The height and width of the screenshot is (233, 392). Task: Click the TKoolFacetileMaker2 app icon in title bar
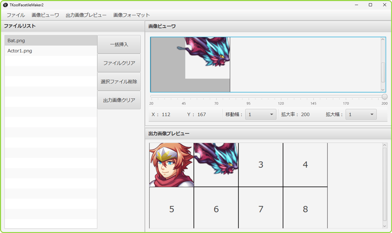click(5, 5)
